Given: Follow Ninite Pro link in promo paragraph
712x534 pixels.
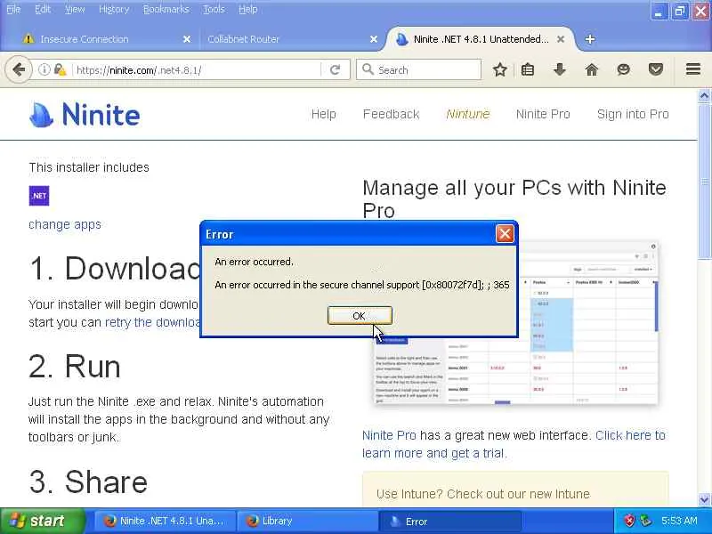Looking at the screenshot, I should (389, 435).
